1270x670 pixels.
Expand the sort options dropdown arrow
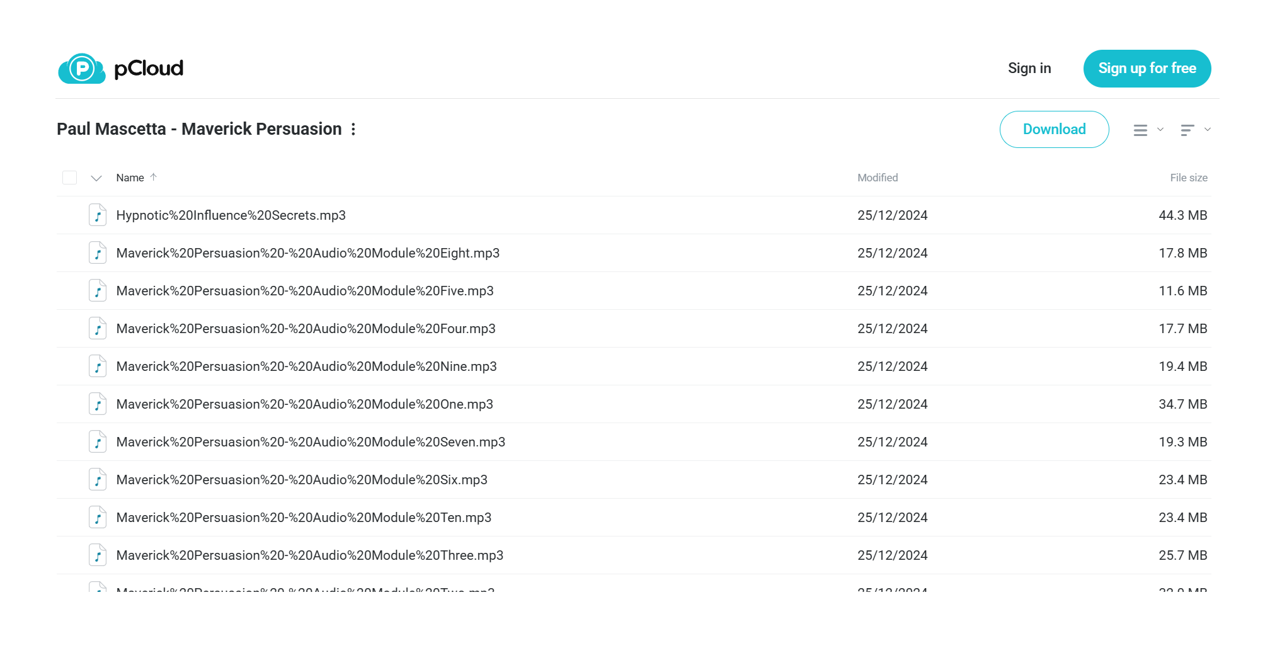click(1208, 129)
